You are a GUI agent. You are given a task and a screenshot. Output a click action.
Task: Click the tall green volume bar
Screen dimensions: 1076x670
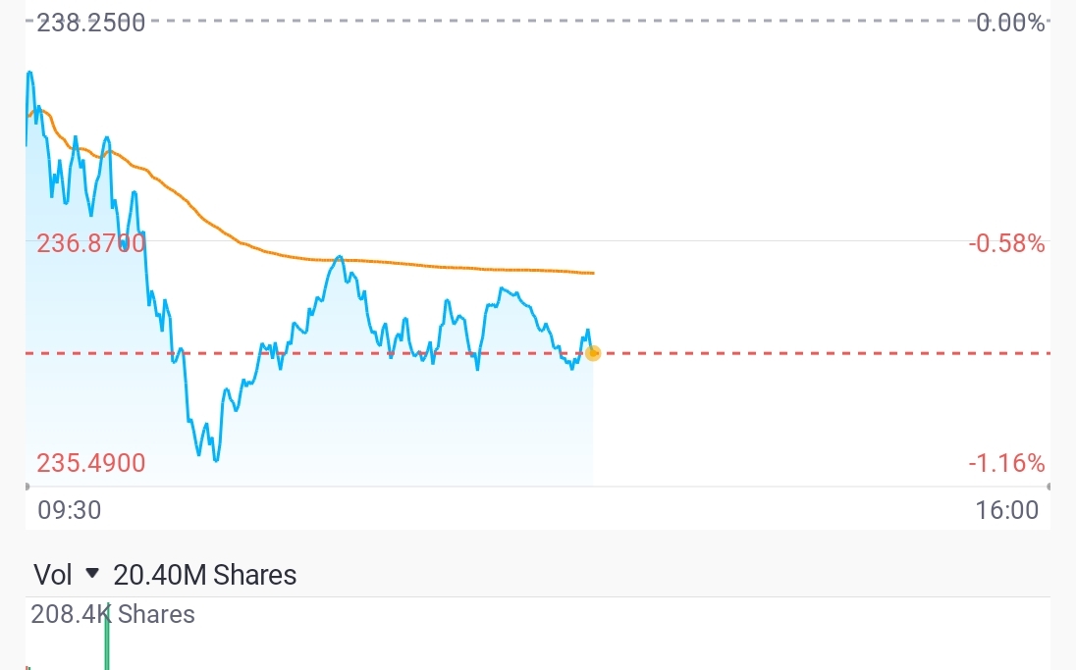(107, 636)
